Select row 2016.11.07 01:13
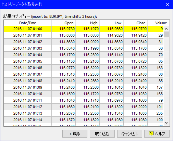This screenshot has width=173, height=141. pyautogui.click(x=84, y=113)
